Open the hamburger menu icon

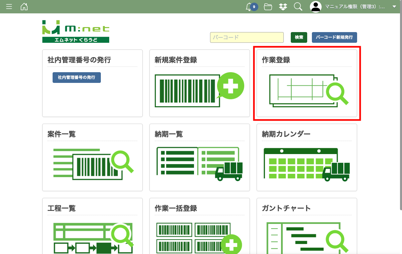(x=9, y=7)
